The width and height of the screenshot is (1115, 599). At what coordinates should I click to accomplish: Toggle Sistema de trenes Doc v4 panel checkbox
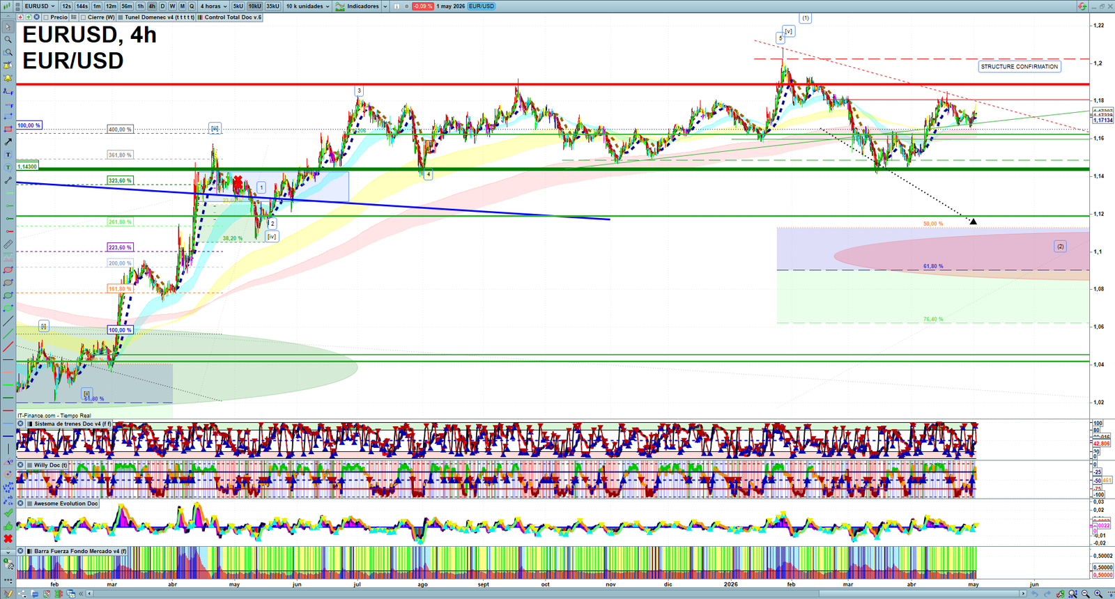pyautogui.click(x=29, y=423)
